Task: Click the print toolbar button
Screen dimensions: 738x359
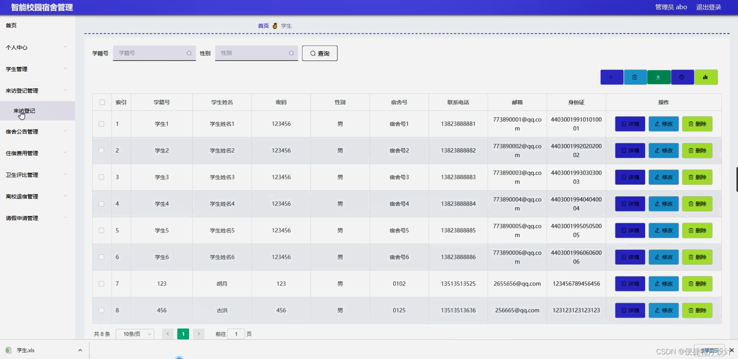Action: pyautogui.click(x=682, y=77)
